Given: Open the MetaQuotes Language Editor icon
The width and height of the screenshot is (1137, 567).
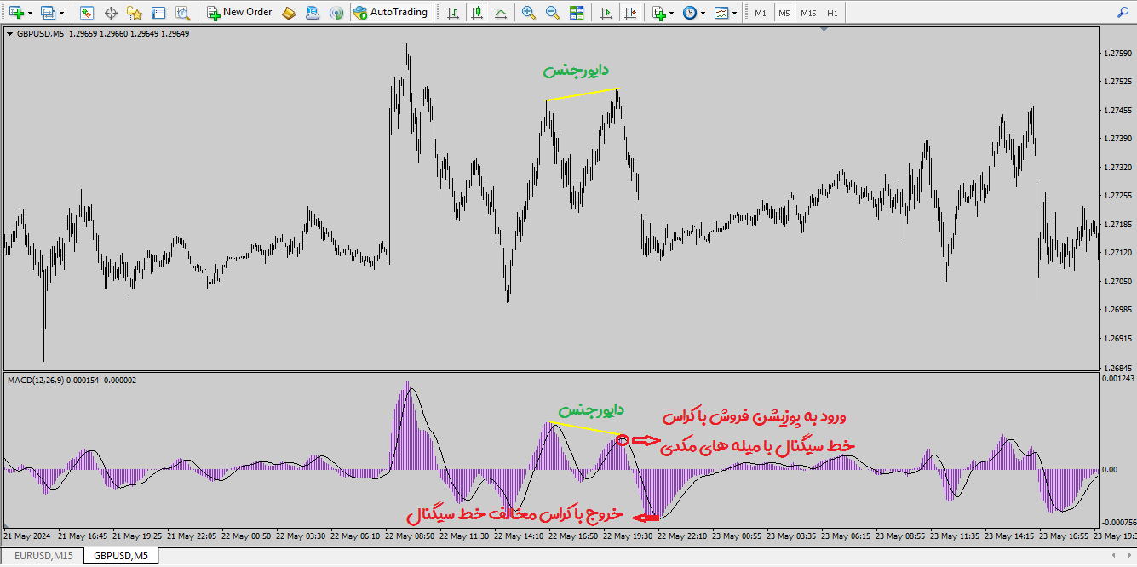Looking at the screenshot, I should (x=289, y=13).
